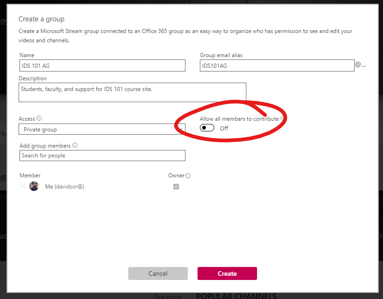This screenshot has height=299, width=383.
Task: Click the info icon beside Allow all members to contribute
Action: point(284,119)
